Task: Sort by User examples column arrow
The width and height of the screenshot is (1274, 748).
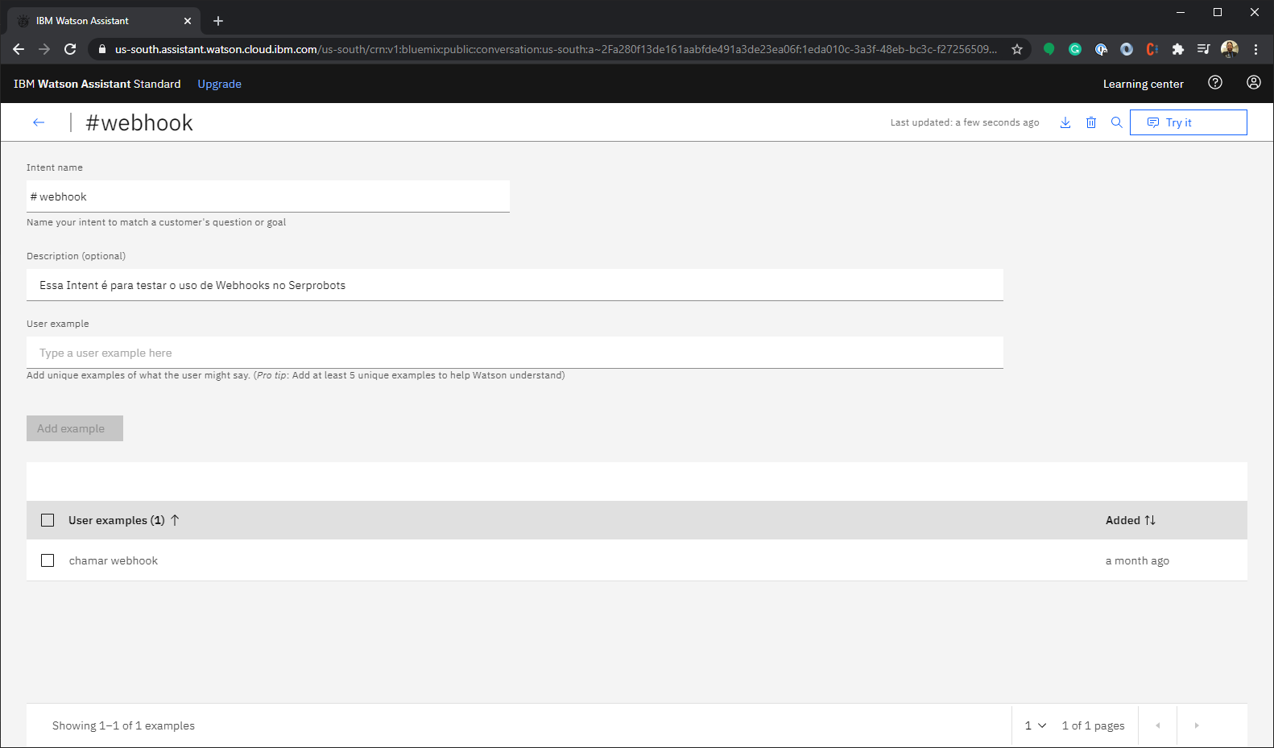Action: pos(175,520)
